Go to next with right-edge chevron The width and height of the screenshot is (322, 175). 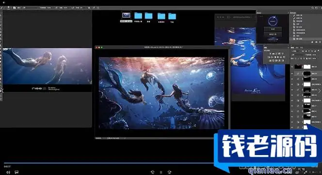click(319, 90)
